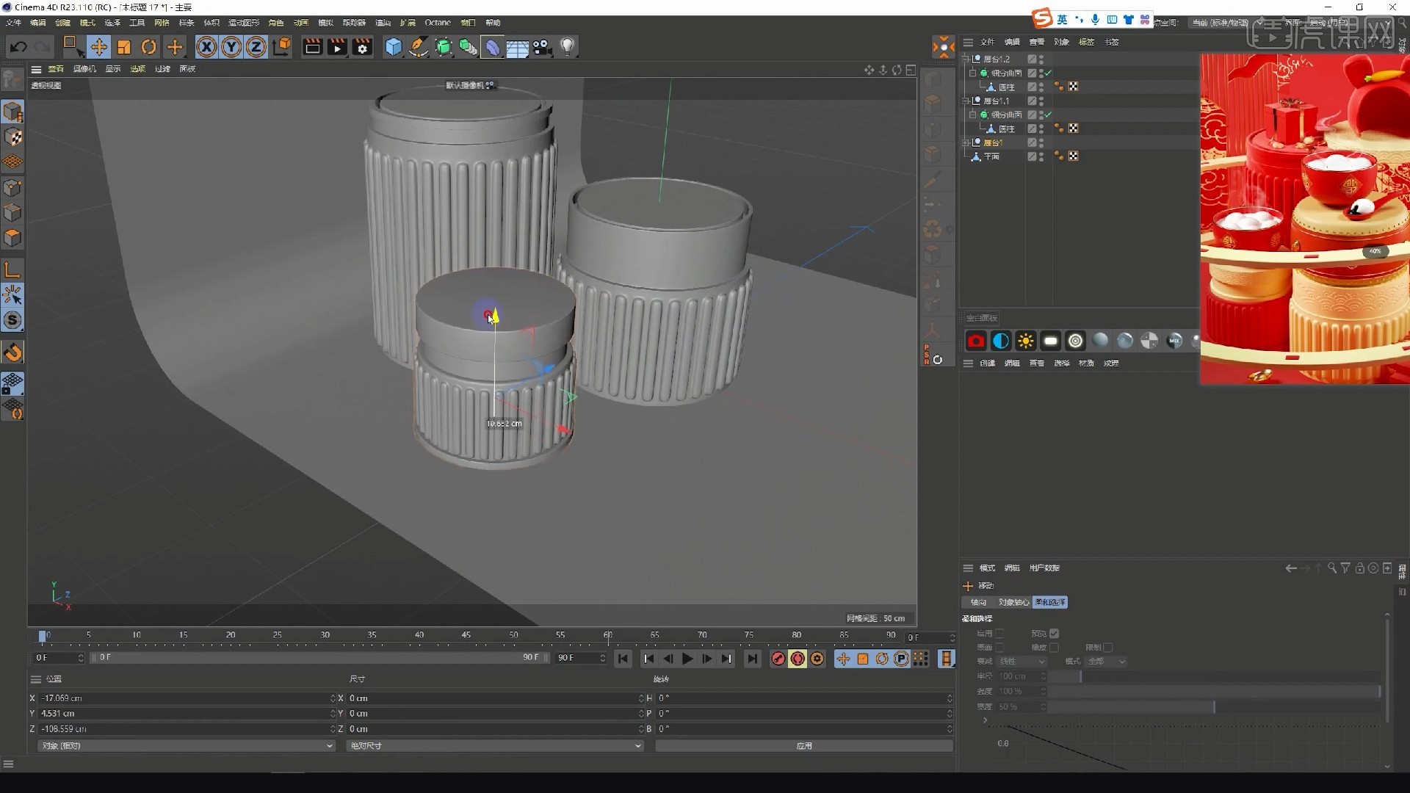Open the 衰减 线性 dropdown
The image size is (1410, 793).
[1022, 662]
